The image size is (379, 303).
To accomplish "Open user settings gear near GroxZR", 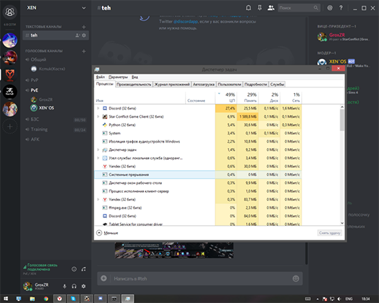I will [x=83, y=286].
